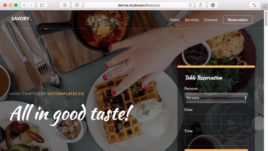Open the privacy shield extension icon
Screen dimensions: 268x151
[x=77, y=5]
